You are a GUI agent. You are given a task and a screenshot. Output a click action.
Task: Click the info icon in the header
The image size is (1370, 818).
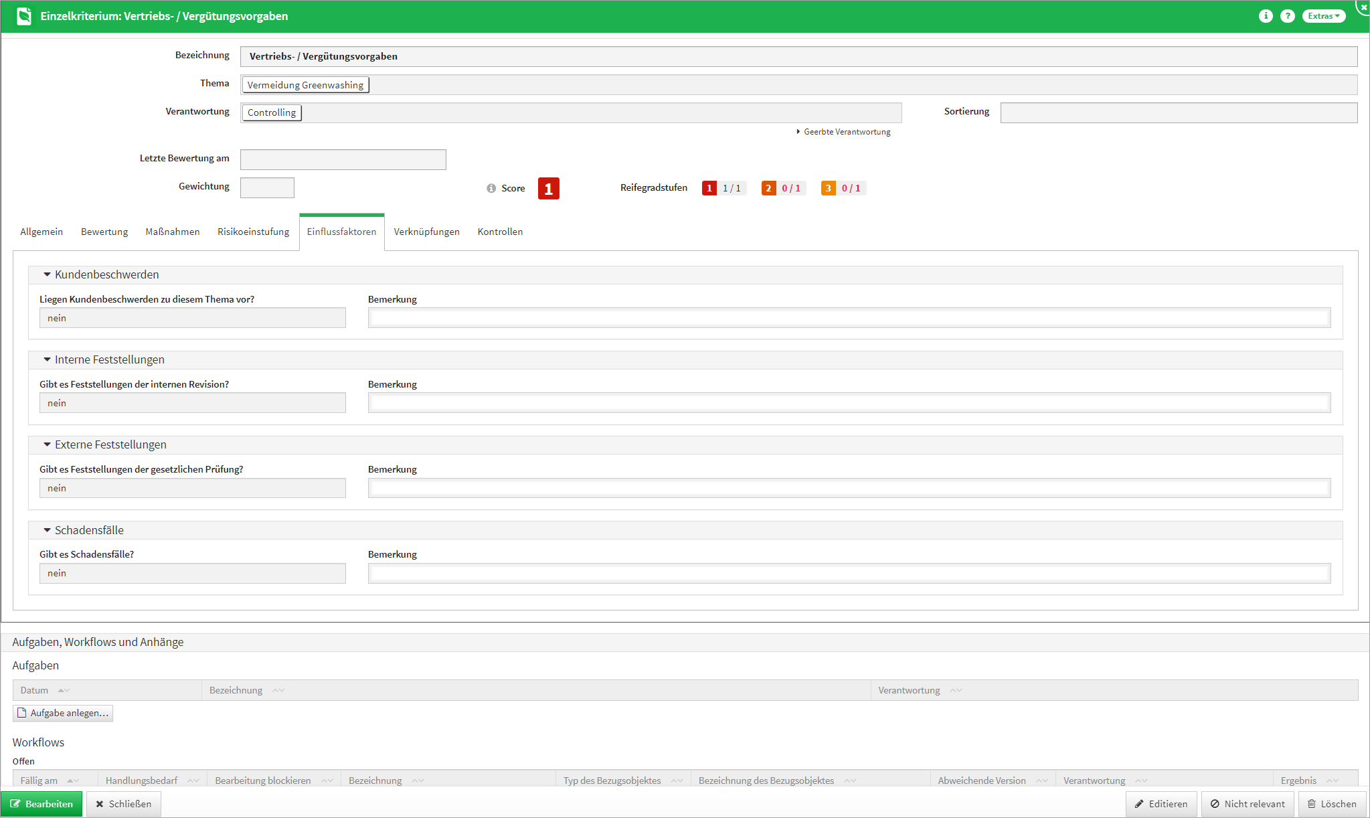point(1265,16)
